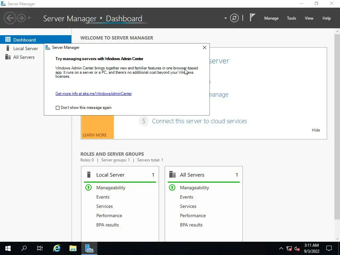Image resolution: width=340 pixels, height=255 pixels.
Task: Click the All Servers tile icon
Action: coord(172,175)
